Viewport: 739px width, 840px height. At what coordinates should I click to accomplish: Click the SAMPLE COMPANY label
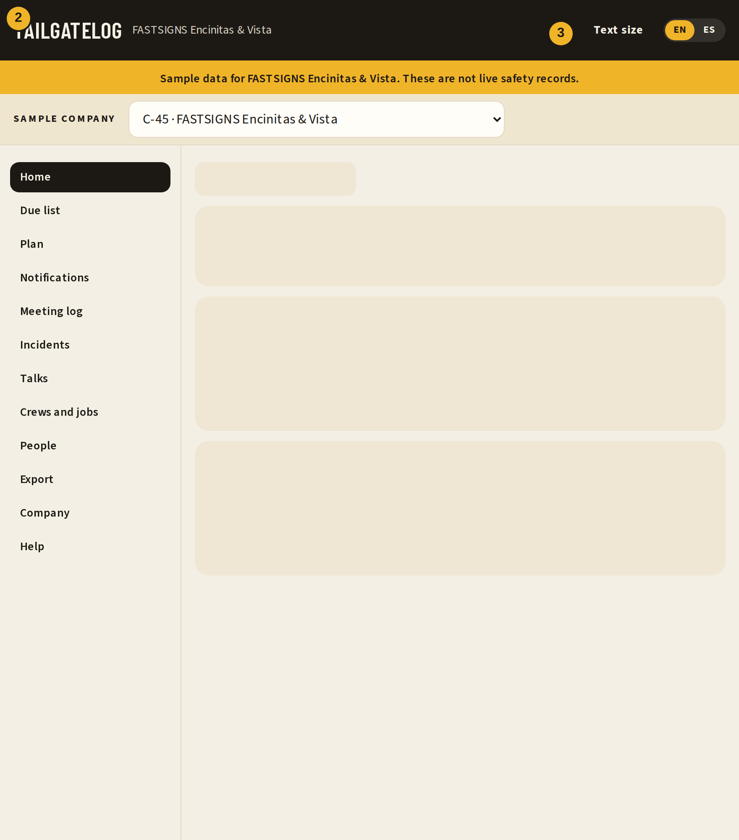point(64,119)
